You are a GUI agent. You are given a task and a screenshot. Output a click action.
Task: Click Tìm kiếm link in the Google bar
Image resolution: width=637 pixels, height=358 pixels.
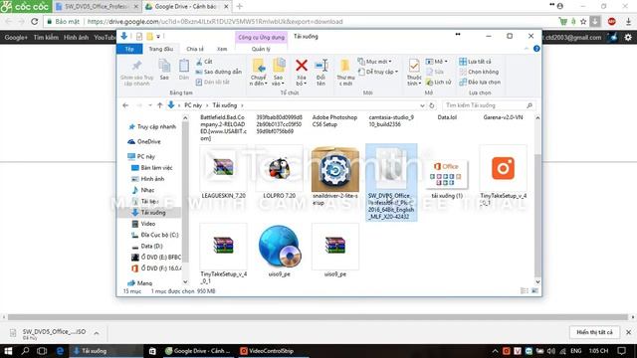(46, 38)
